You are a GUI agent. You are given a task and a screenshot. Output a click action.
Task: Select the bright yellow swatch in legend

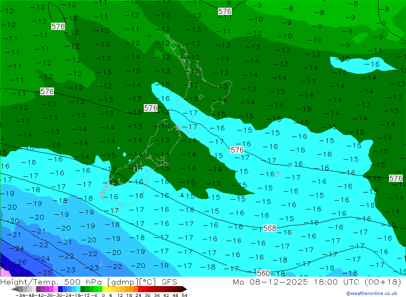(104, 289)
